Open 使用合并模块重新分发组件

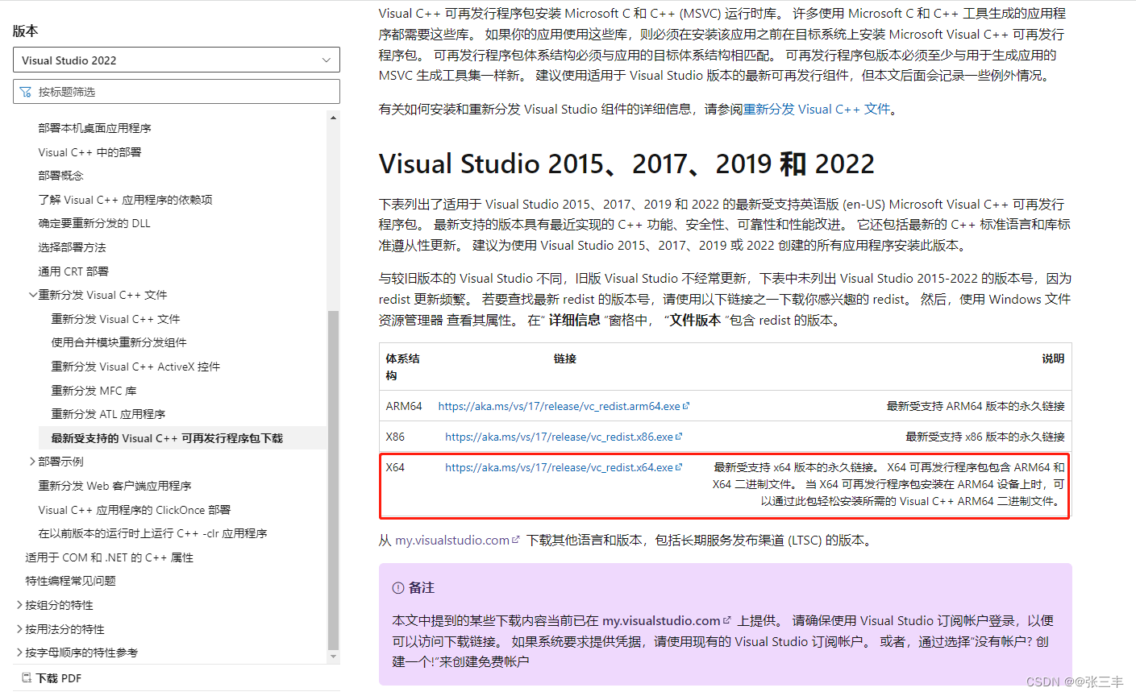pos(119,342)
